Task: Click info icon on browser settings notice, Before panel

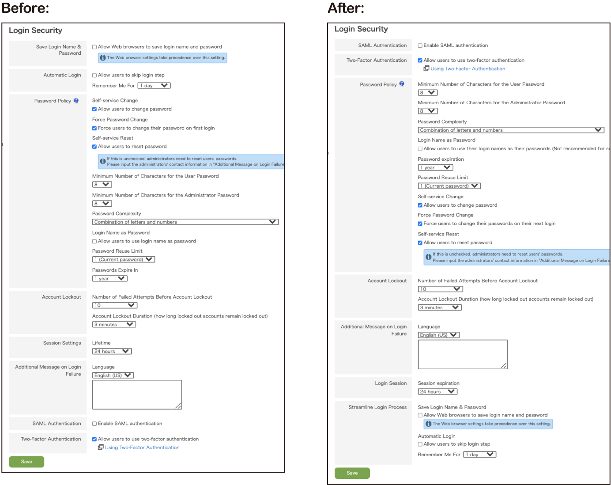Action: (x=103, y=58)
